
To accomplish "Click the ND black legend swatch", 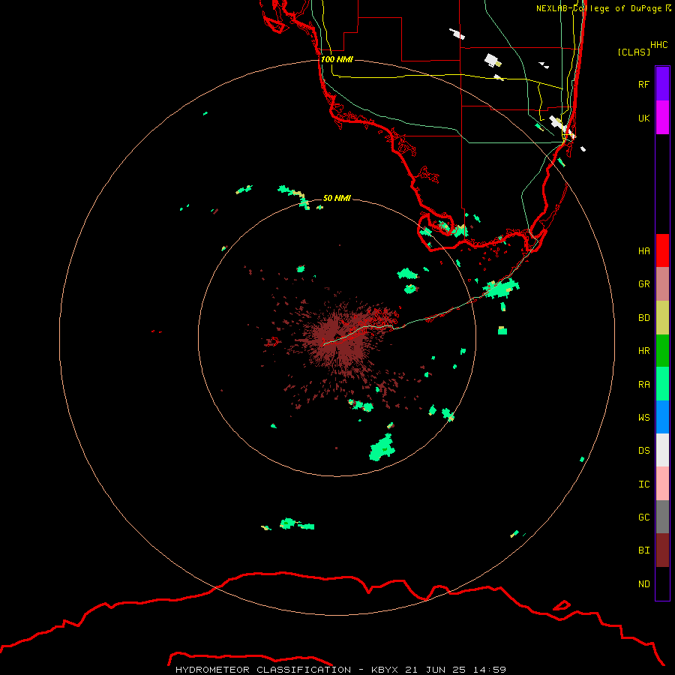I will tap(662, 583).
